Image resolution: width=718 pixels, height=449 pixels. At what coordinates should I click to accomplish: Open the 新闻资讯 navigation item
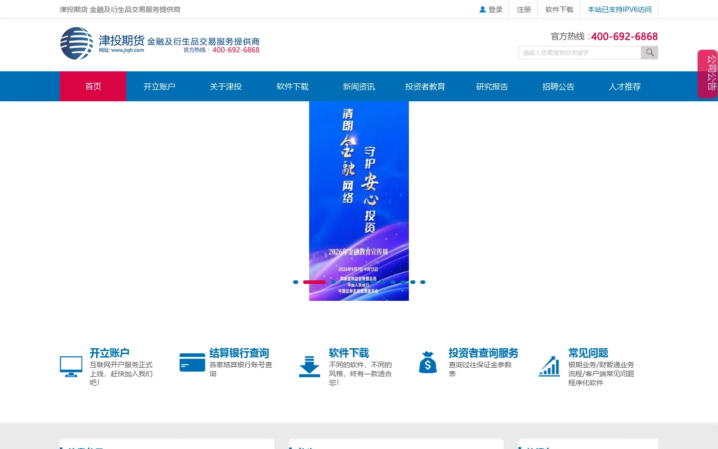[x=359, y=86]
